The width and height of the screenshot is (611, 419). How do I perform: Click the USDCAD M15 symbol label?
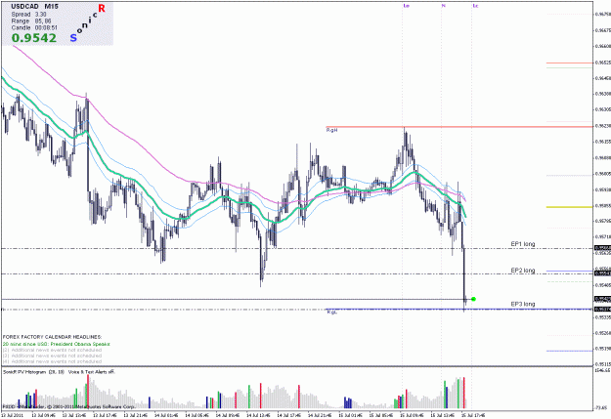coord(34,7)
